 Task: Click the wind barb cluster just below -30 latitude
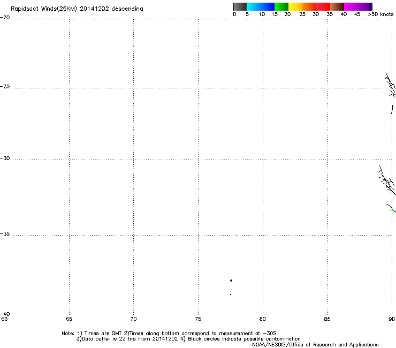tap(387, 180)
